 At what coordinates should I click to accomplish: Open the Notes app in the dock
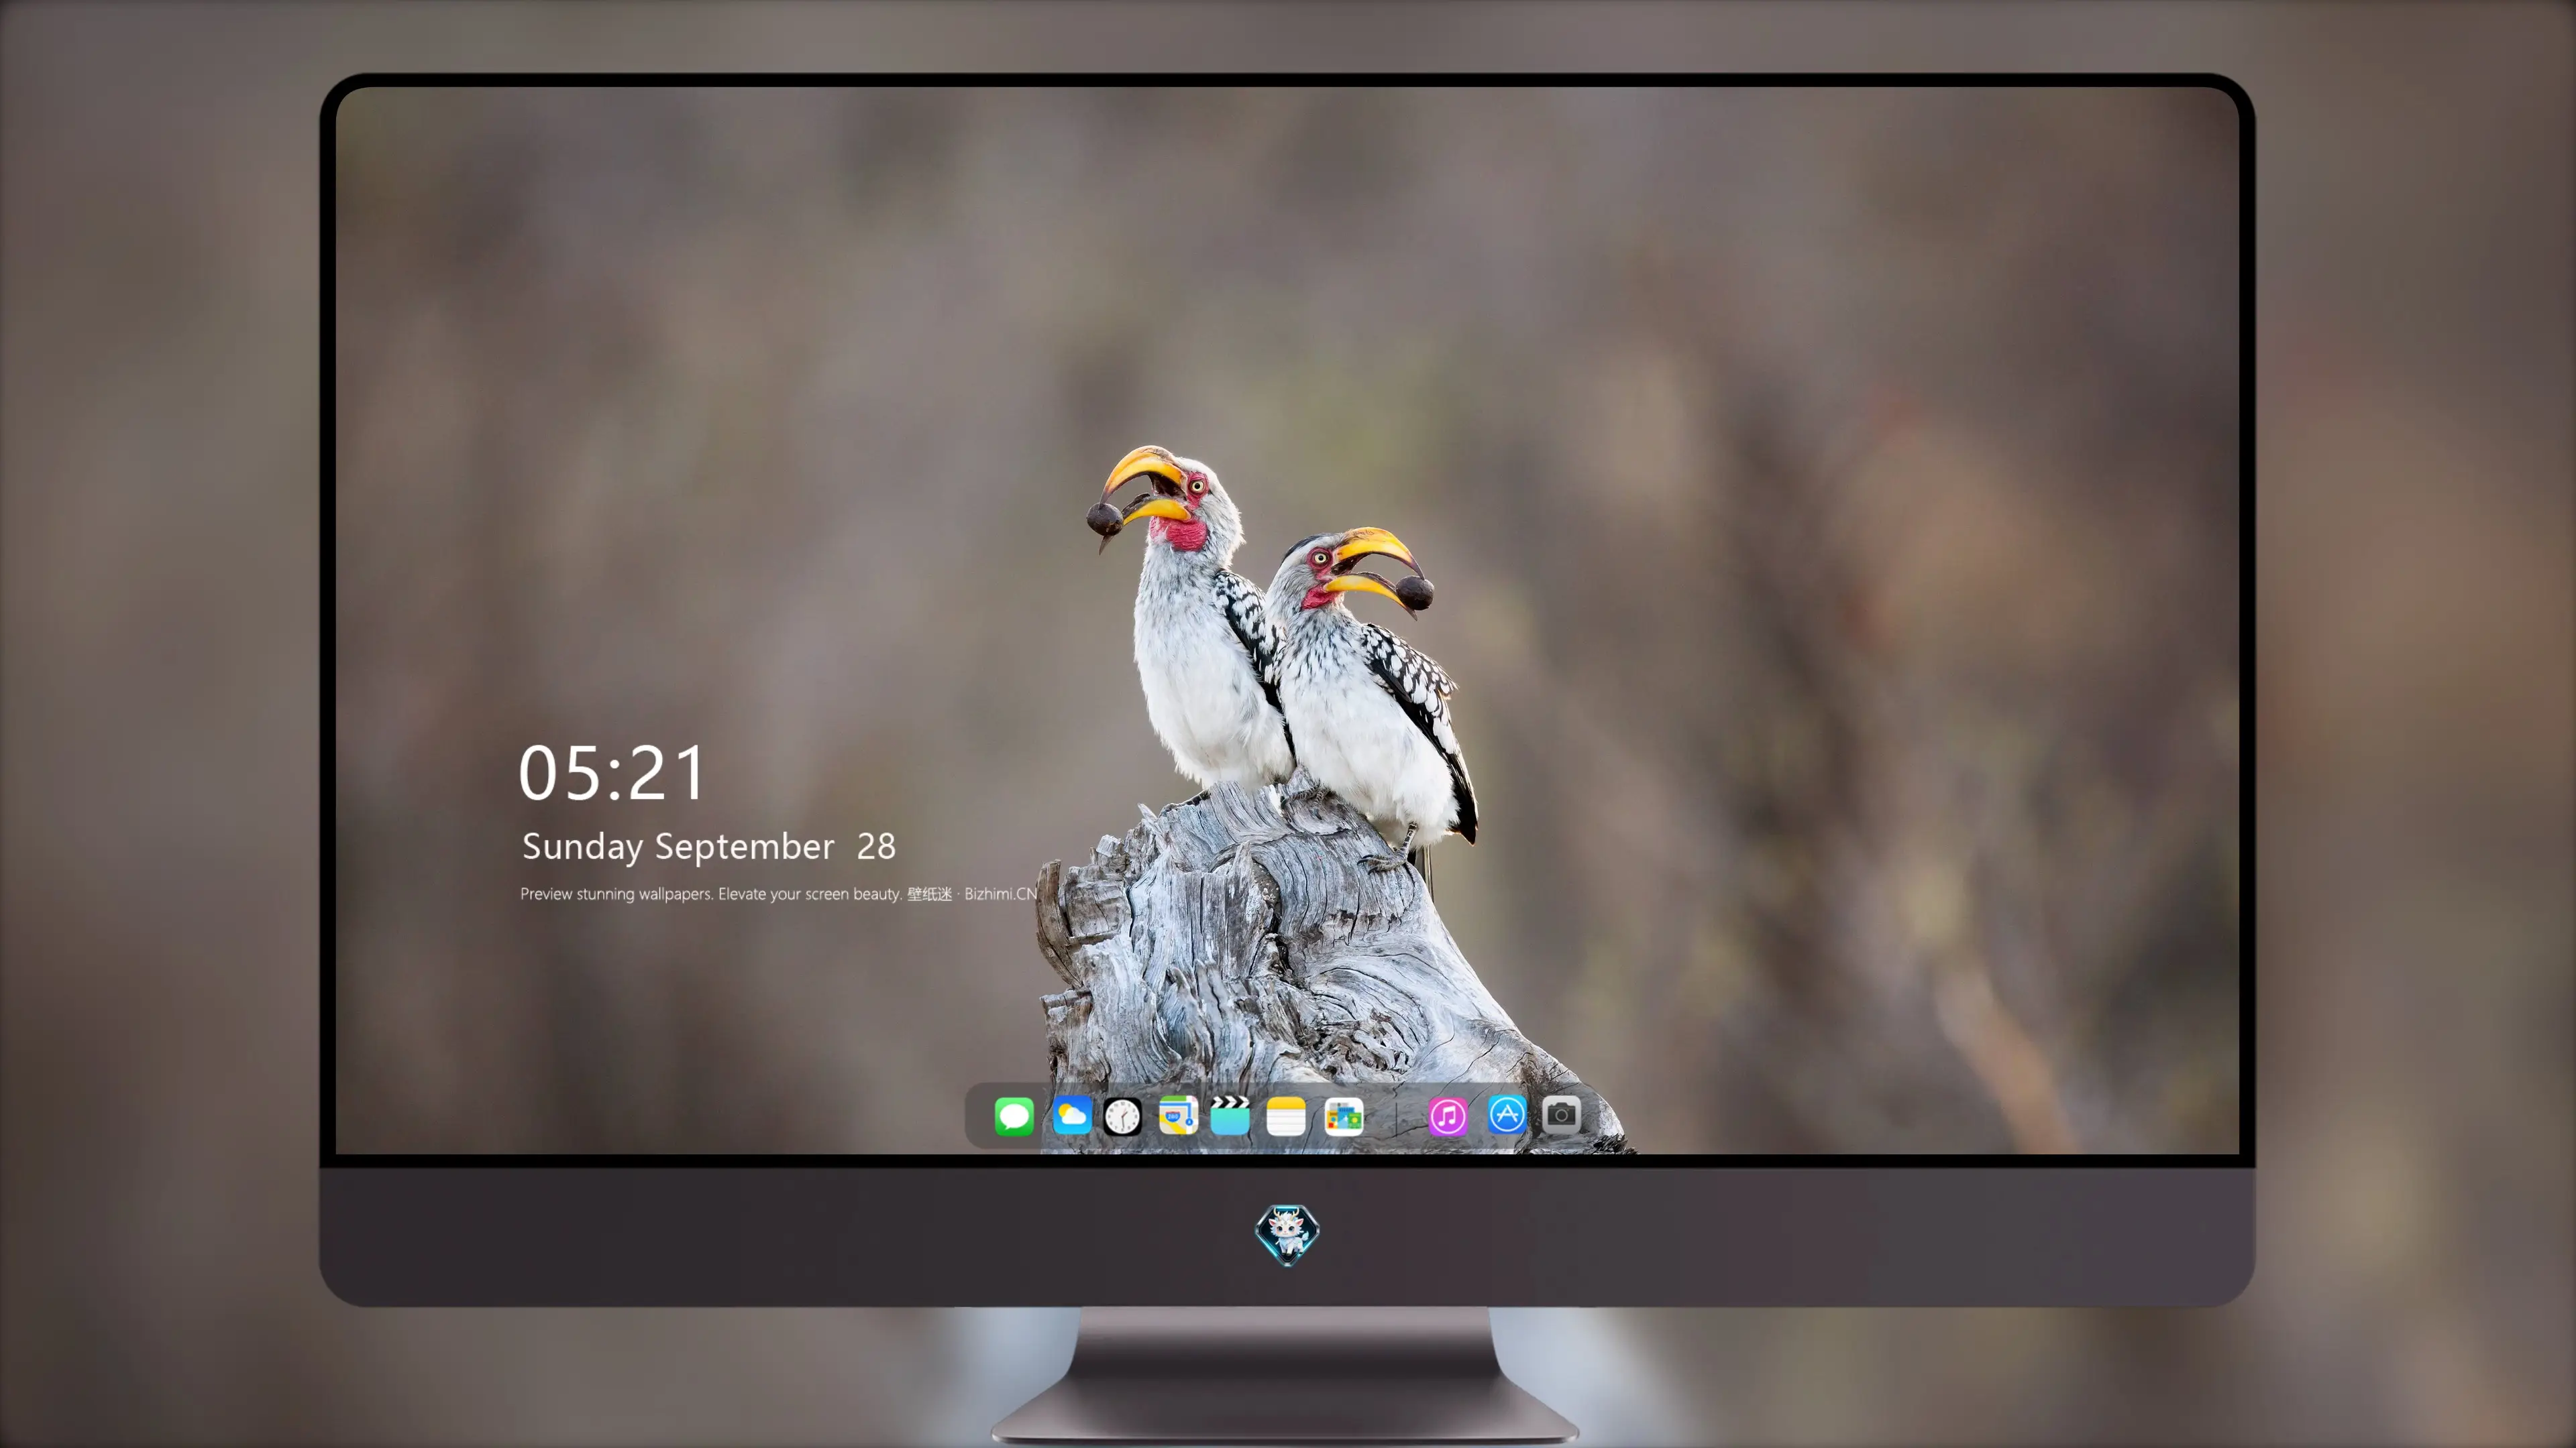[1286, 1116]
